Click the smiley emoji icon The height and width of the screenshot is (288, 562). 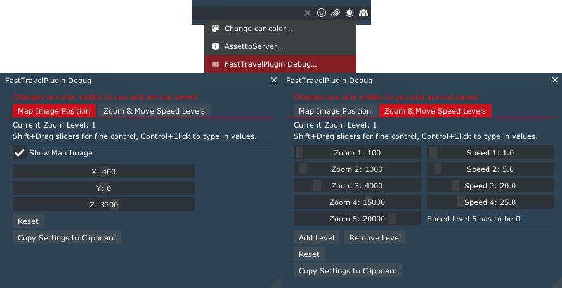coord(322,13)
